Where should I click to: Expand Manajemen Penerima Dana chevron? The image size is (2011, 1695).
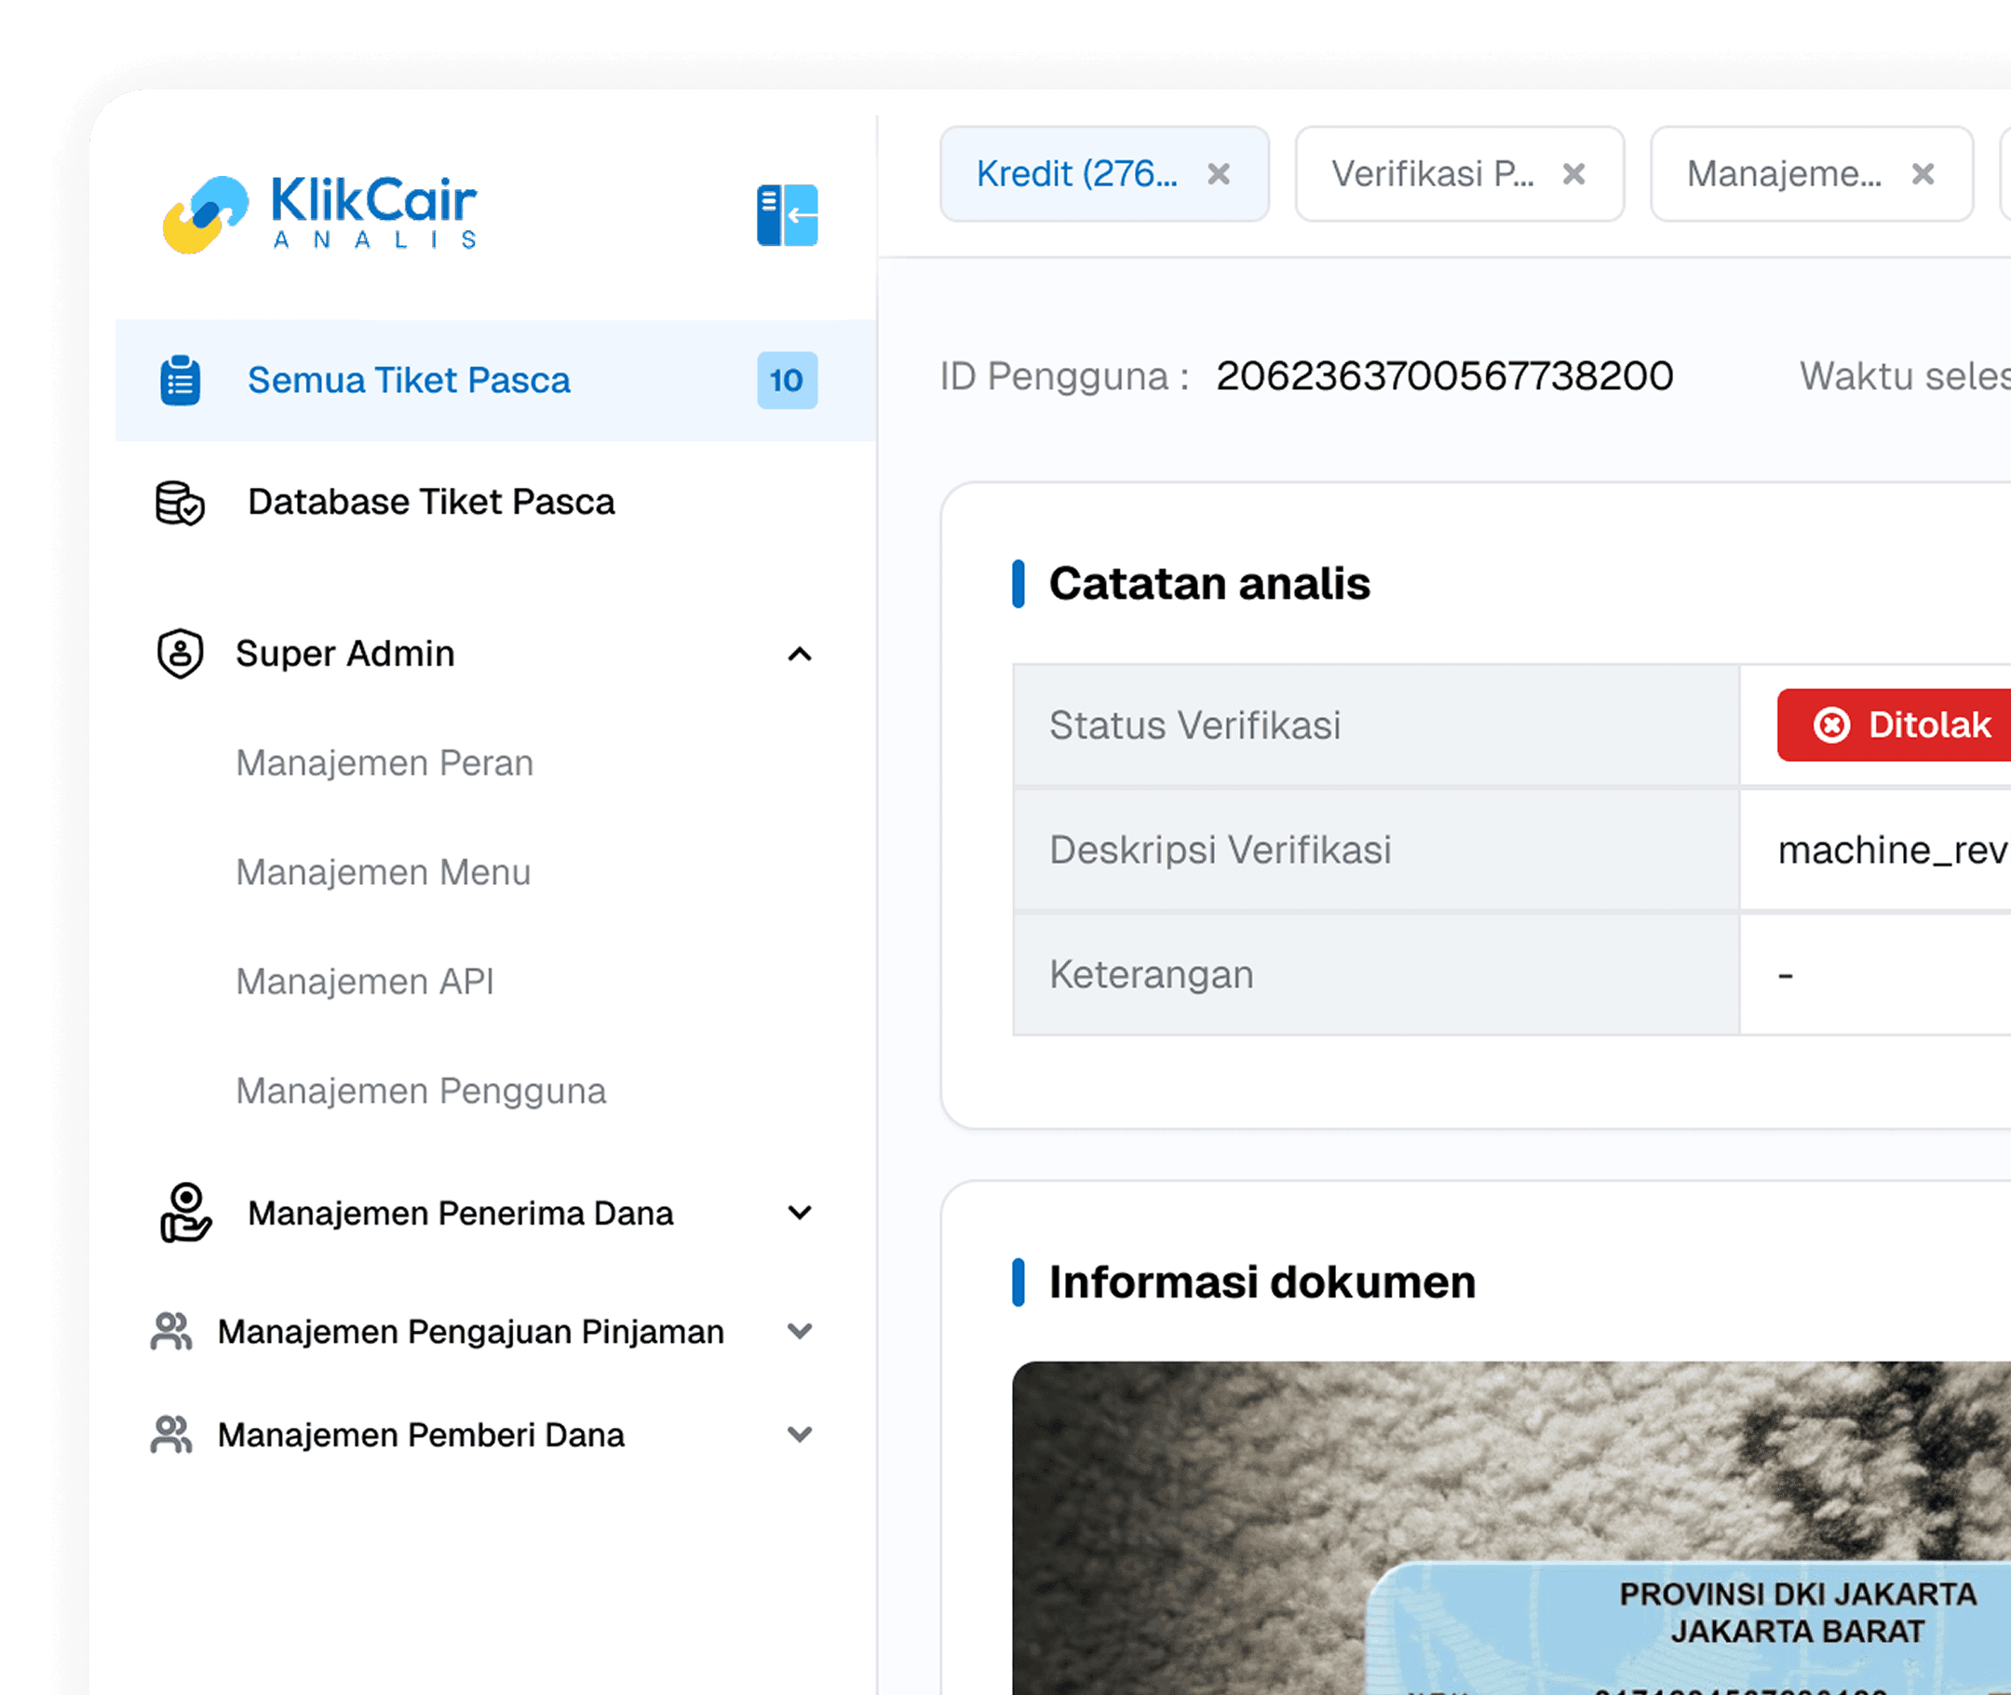pos(799,1213)
